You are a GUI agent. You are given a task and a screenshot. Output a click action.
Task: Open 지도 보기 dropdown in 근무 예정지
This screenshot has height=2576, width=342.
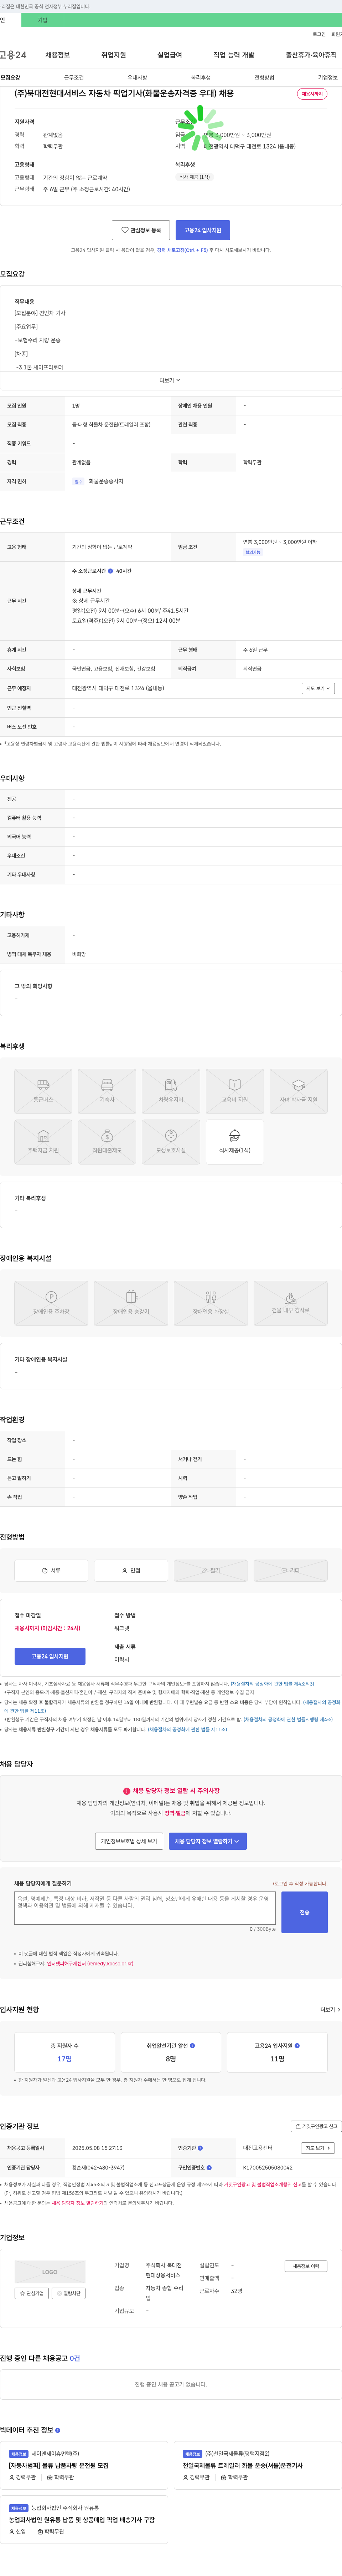click(318, 688)
